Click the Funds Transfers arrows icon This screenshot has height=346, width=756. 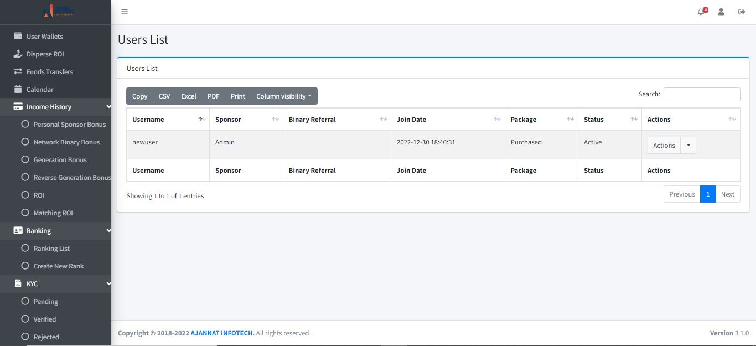18,71
